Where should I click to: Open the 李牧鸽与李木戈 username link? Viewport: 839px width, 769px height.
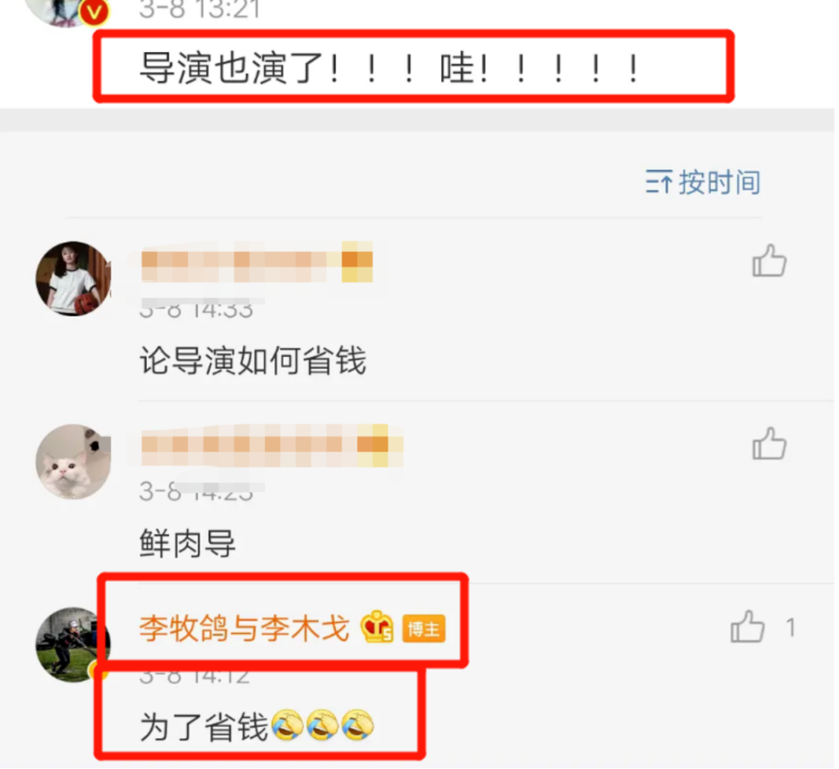point(244,628)
